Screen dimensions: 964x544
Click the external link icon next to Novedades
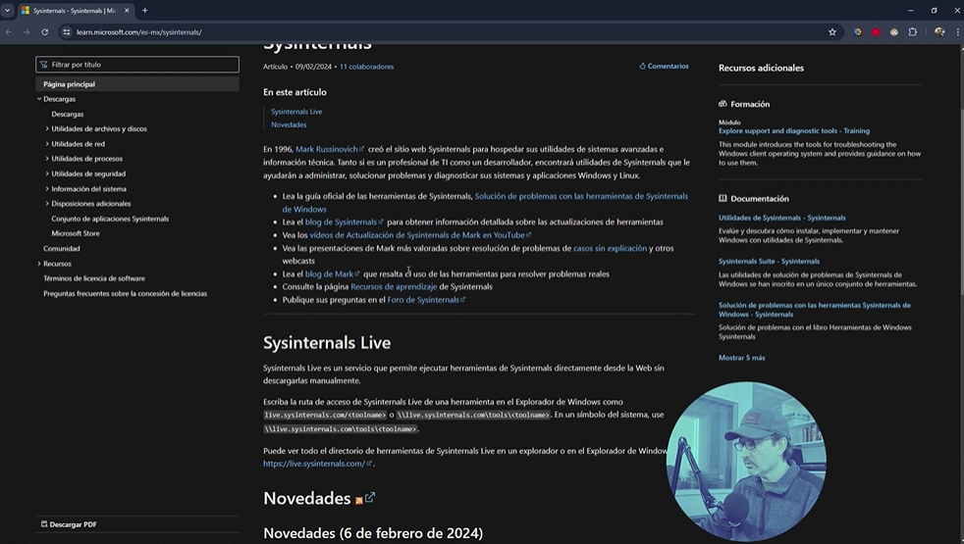370,498
